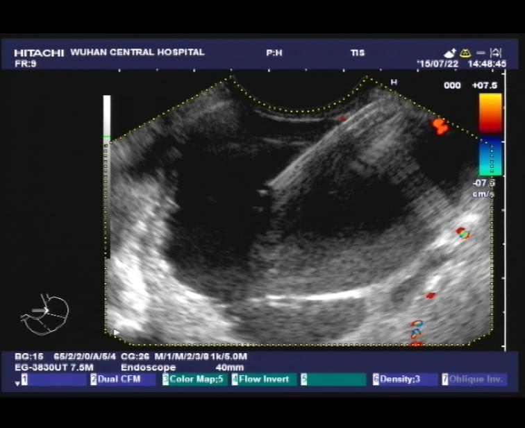This screenshot has width=525, height=428.
Task: Click the dash icon in the header
Action: 481,53
